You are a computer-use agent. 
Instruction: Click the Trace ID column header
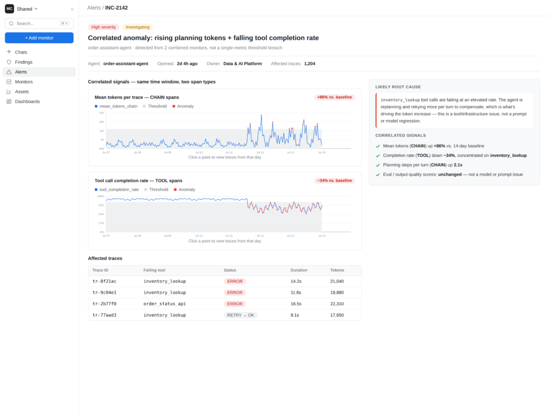[100, 270]
